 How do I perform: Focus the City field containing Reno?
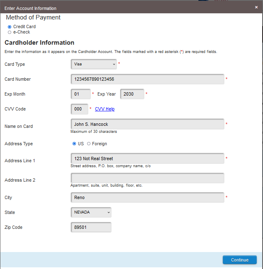click(147, 197)
